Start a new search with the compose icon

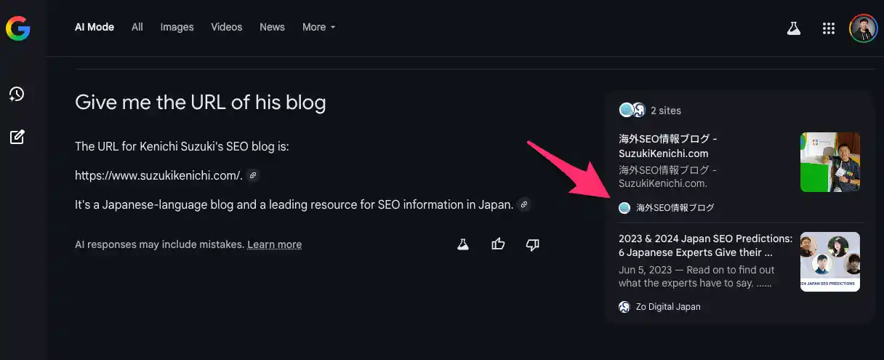click(x=17, y=137)
